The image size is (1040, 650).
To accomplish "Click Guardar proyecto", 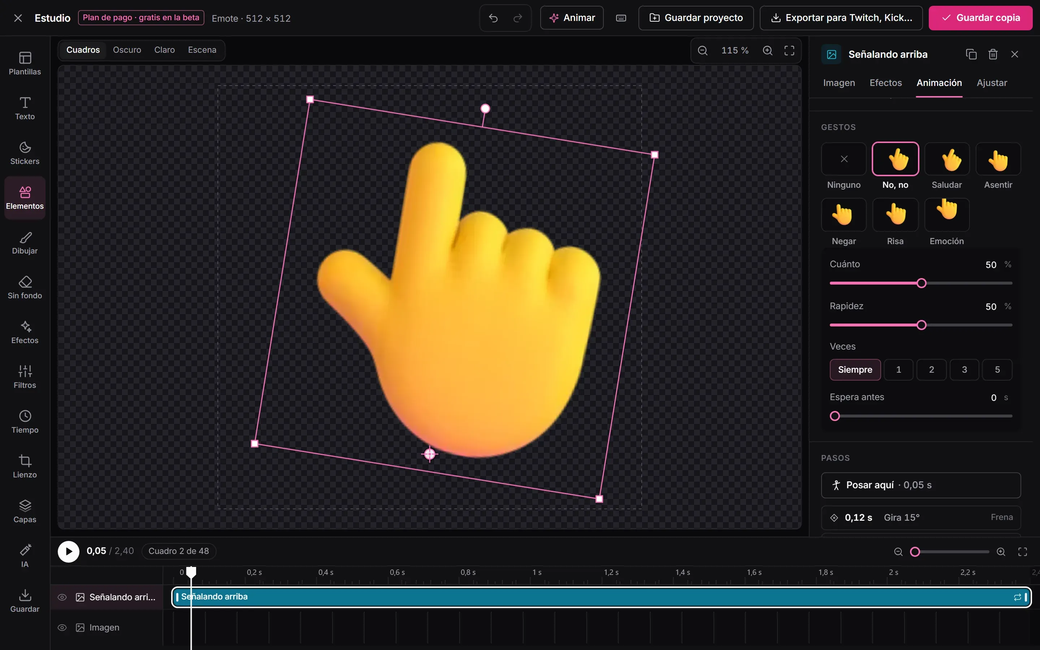I will (696, 18).
